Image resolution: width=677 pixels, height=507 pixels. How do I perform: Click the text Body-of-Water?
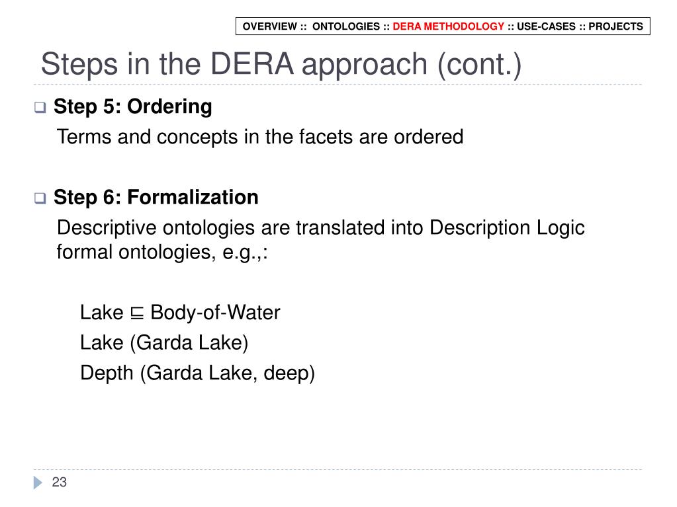coord(215,312)
